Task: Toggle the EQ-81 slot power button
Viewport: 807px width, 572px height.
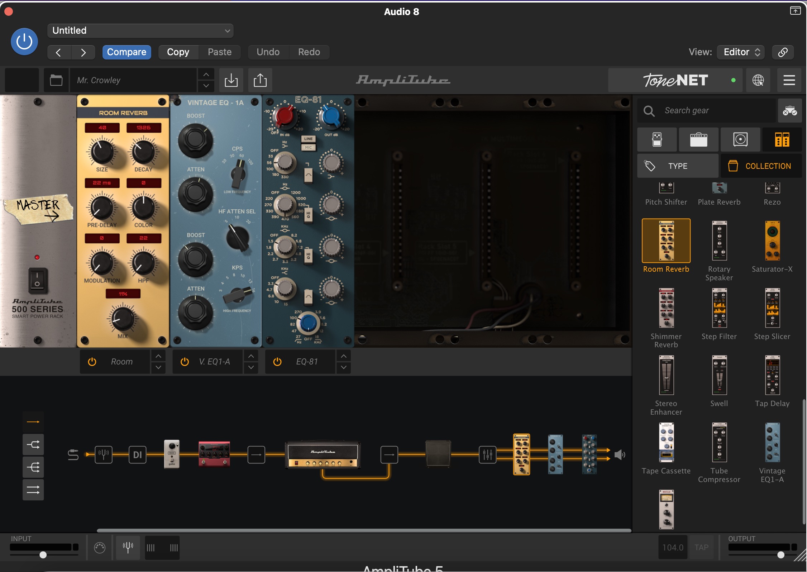Action: (x=277, y=362)
